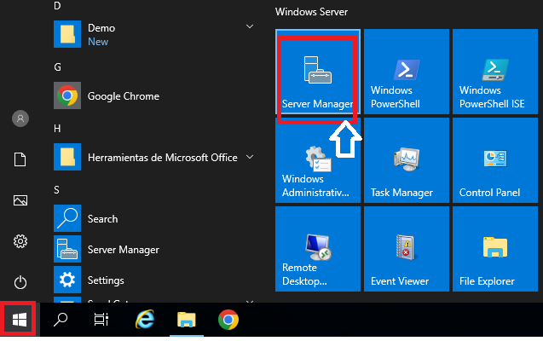The image size is (543, 341).
Task: Expand Herramientas de Microsoft Office chevron
Action: click(250, 157)
